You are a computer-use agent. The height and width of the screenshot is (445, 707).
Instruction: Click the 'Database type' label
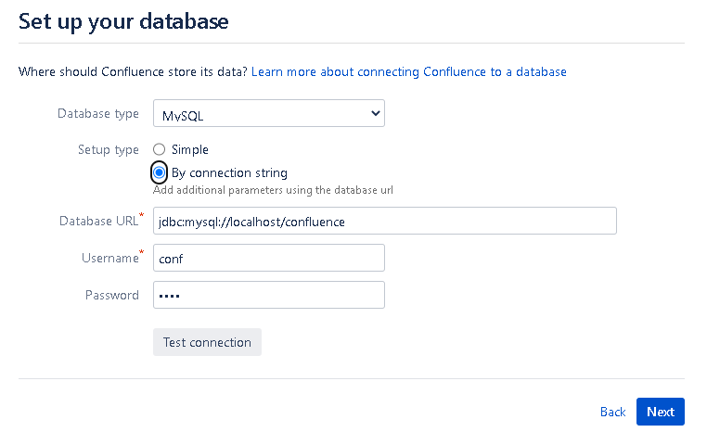[97, 114]
